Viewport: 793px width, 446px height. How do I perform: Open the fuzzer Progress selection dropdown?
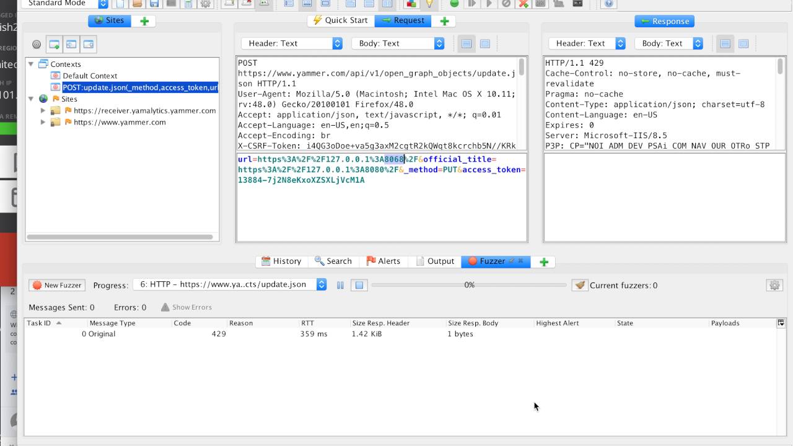(230, 285)
